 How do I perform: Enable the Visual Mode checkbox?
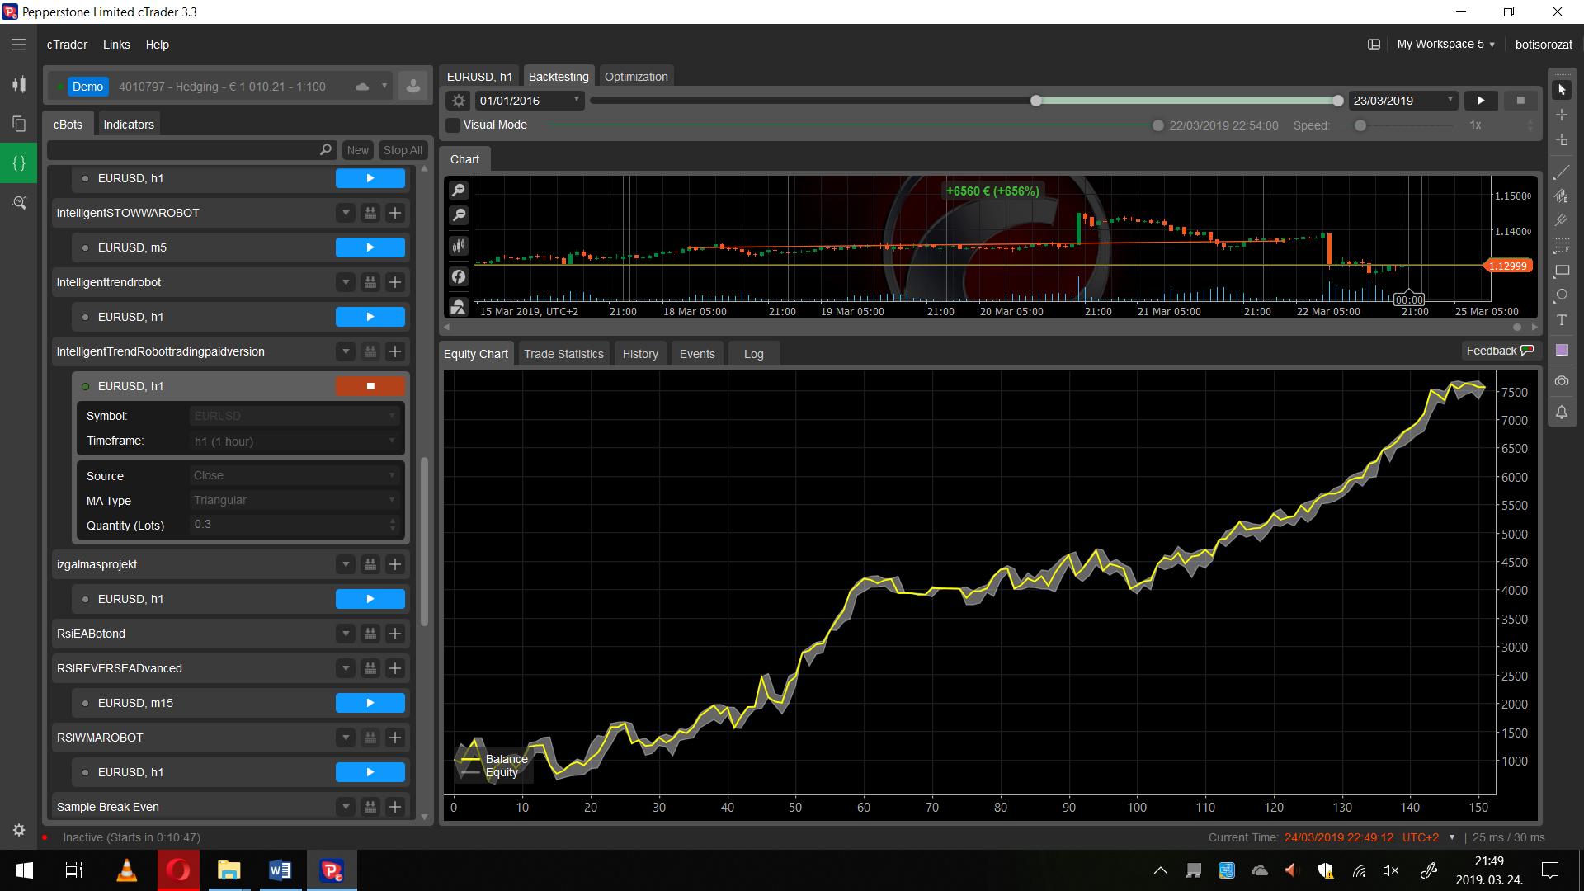point(453,125)
